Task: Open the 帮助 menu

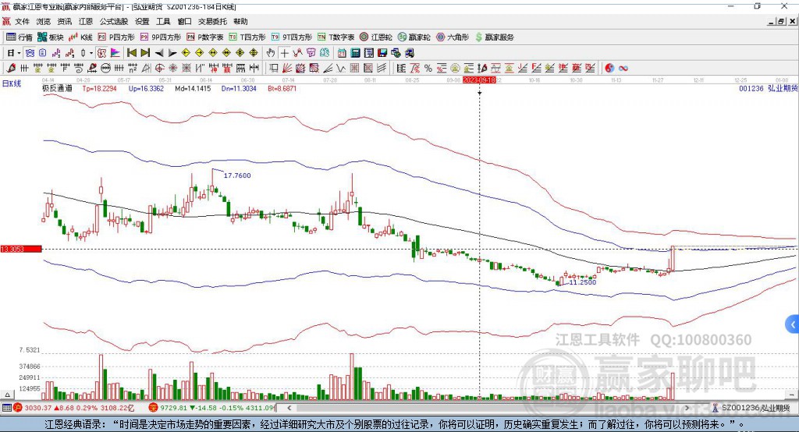Action: 240,21
